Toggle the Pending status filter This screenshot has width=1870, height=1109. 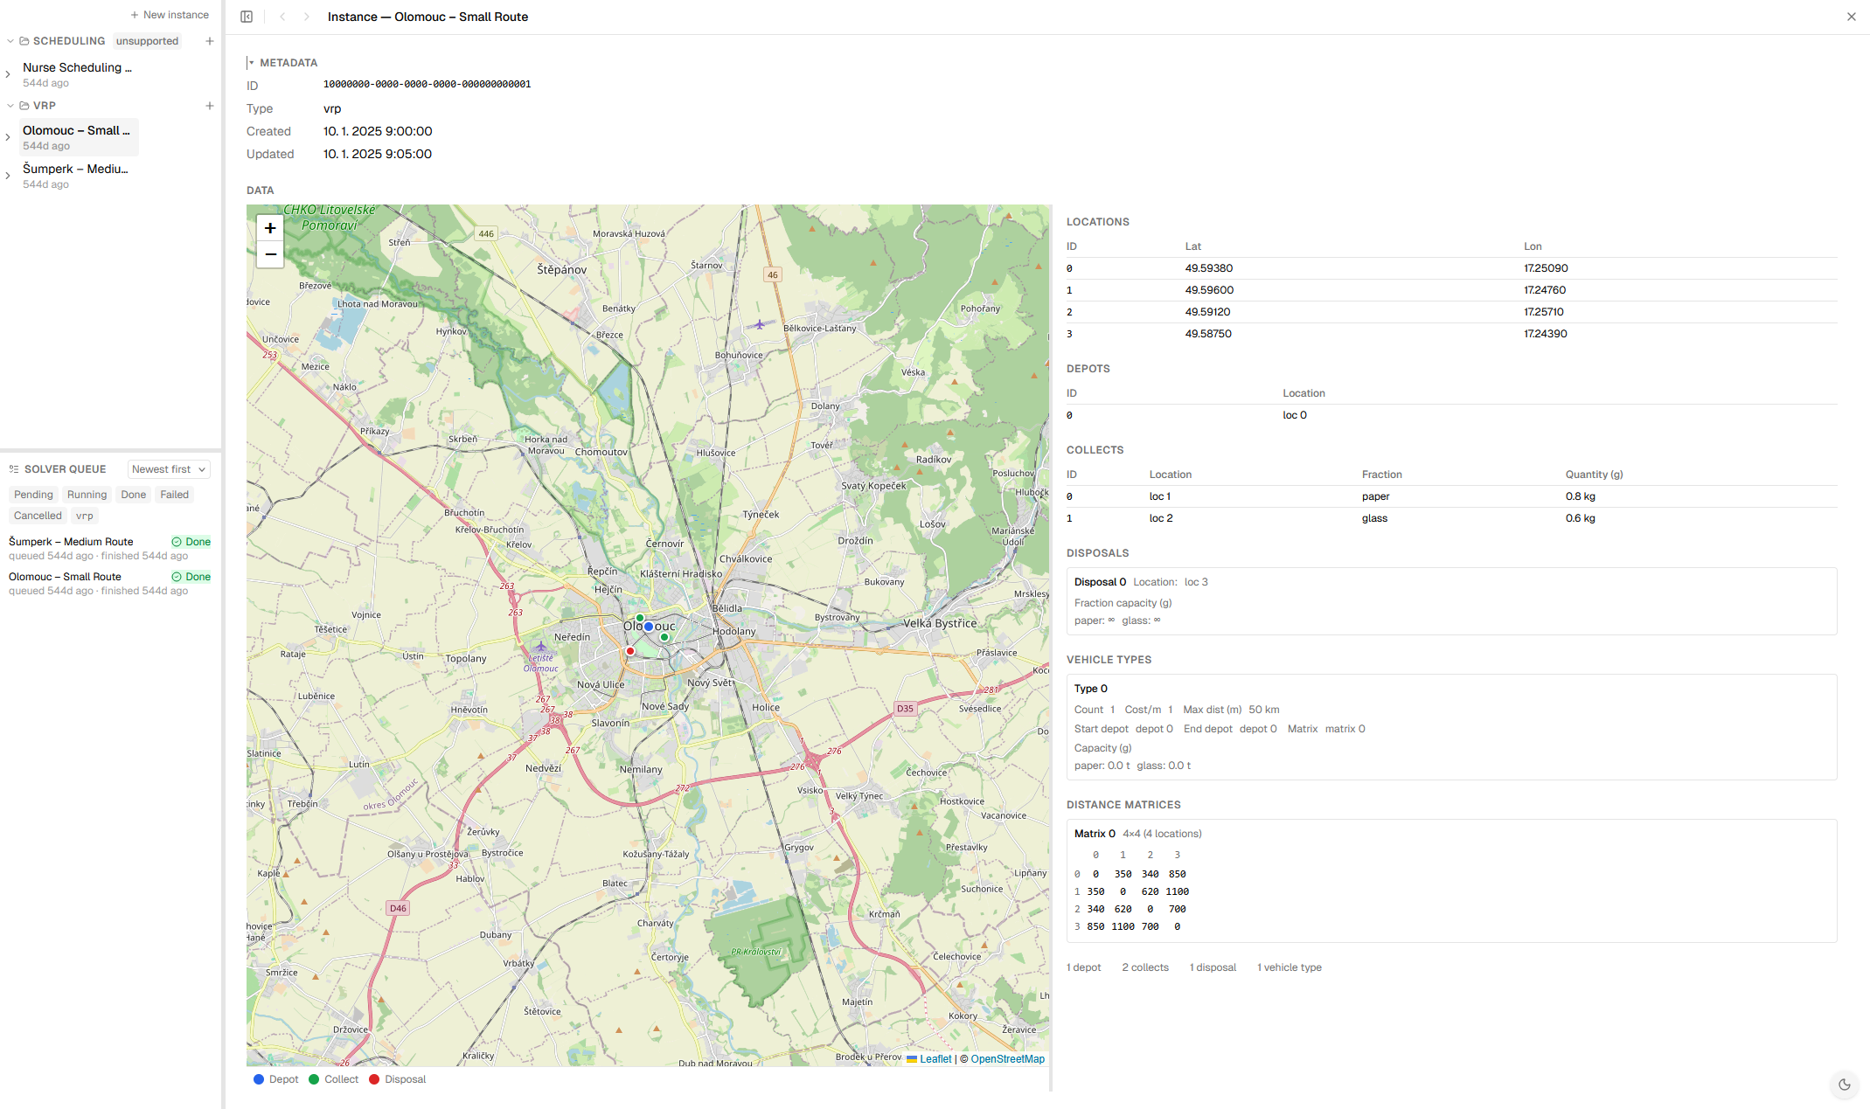pyautogui.click(x=33, y=495)
